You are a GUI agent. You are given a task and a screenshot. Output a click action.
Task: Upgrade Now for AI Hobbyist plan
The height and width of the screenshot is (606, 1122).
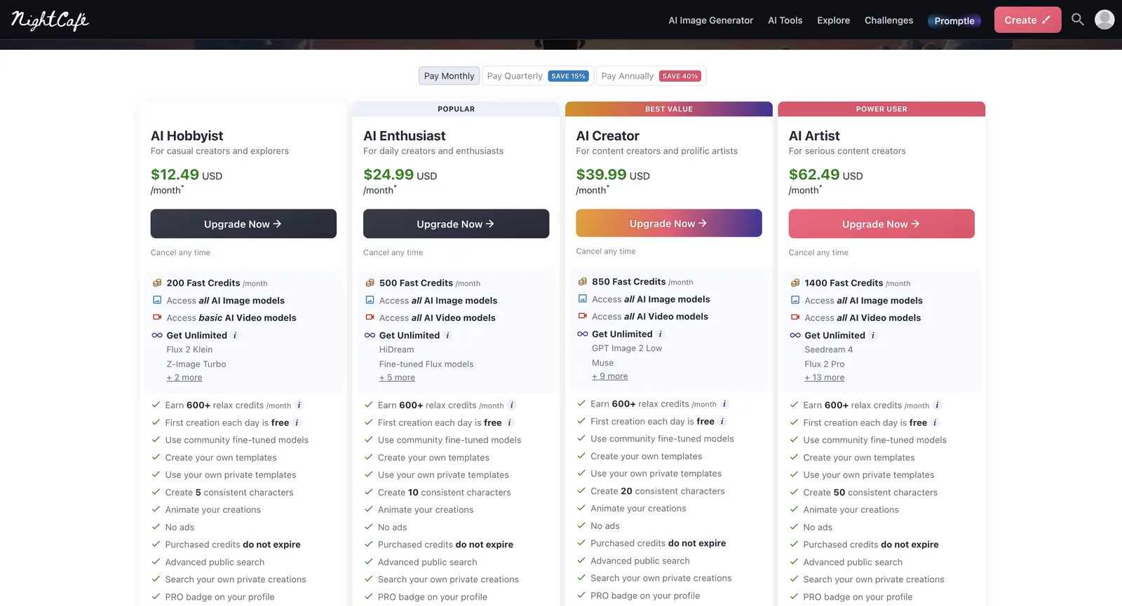pos(243,223)
